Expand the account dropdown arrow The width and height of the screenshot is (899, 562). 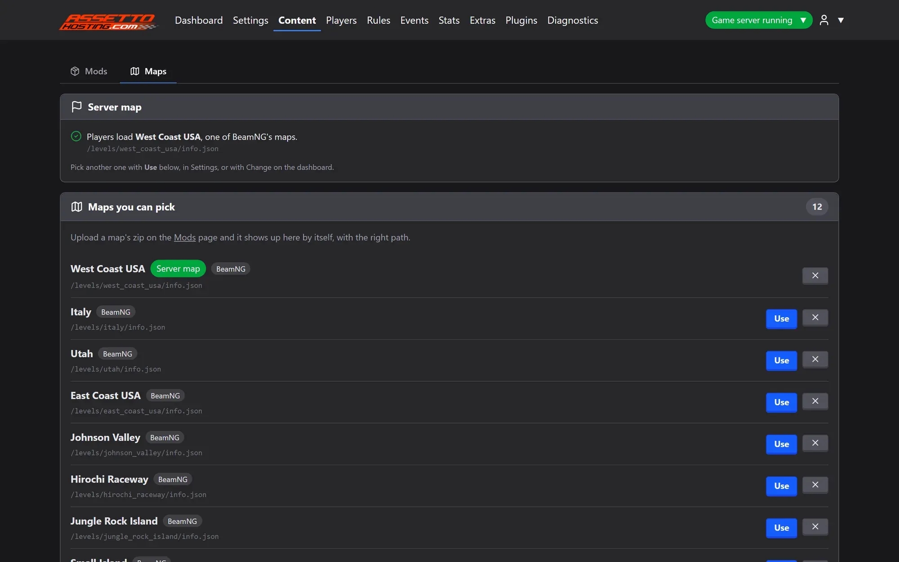(x=841, y=20)
